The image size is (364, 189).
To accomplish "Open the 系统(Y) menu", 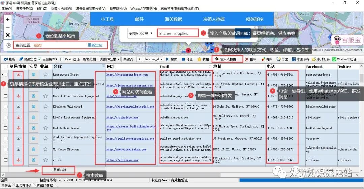I will click(7, 9).
